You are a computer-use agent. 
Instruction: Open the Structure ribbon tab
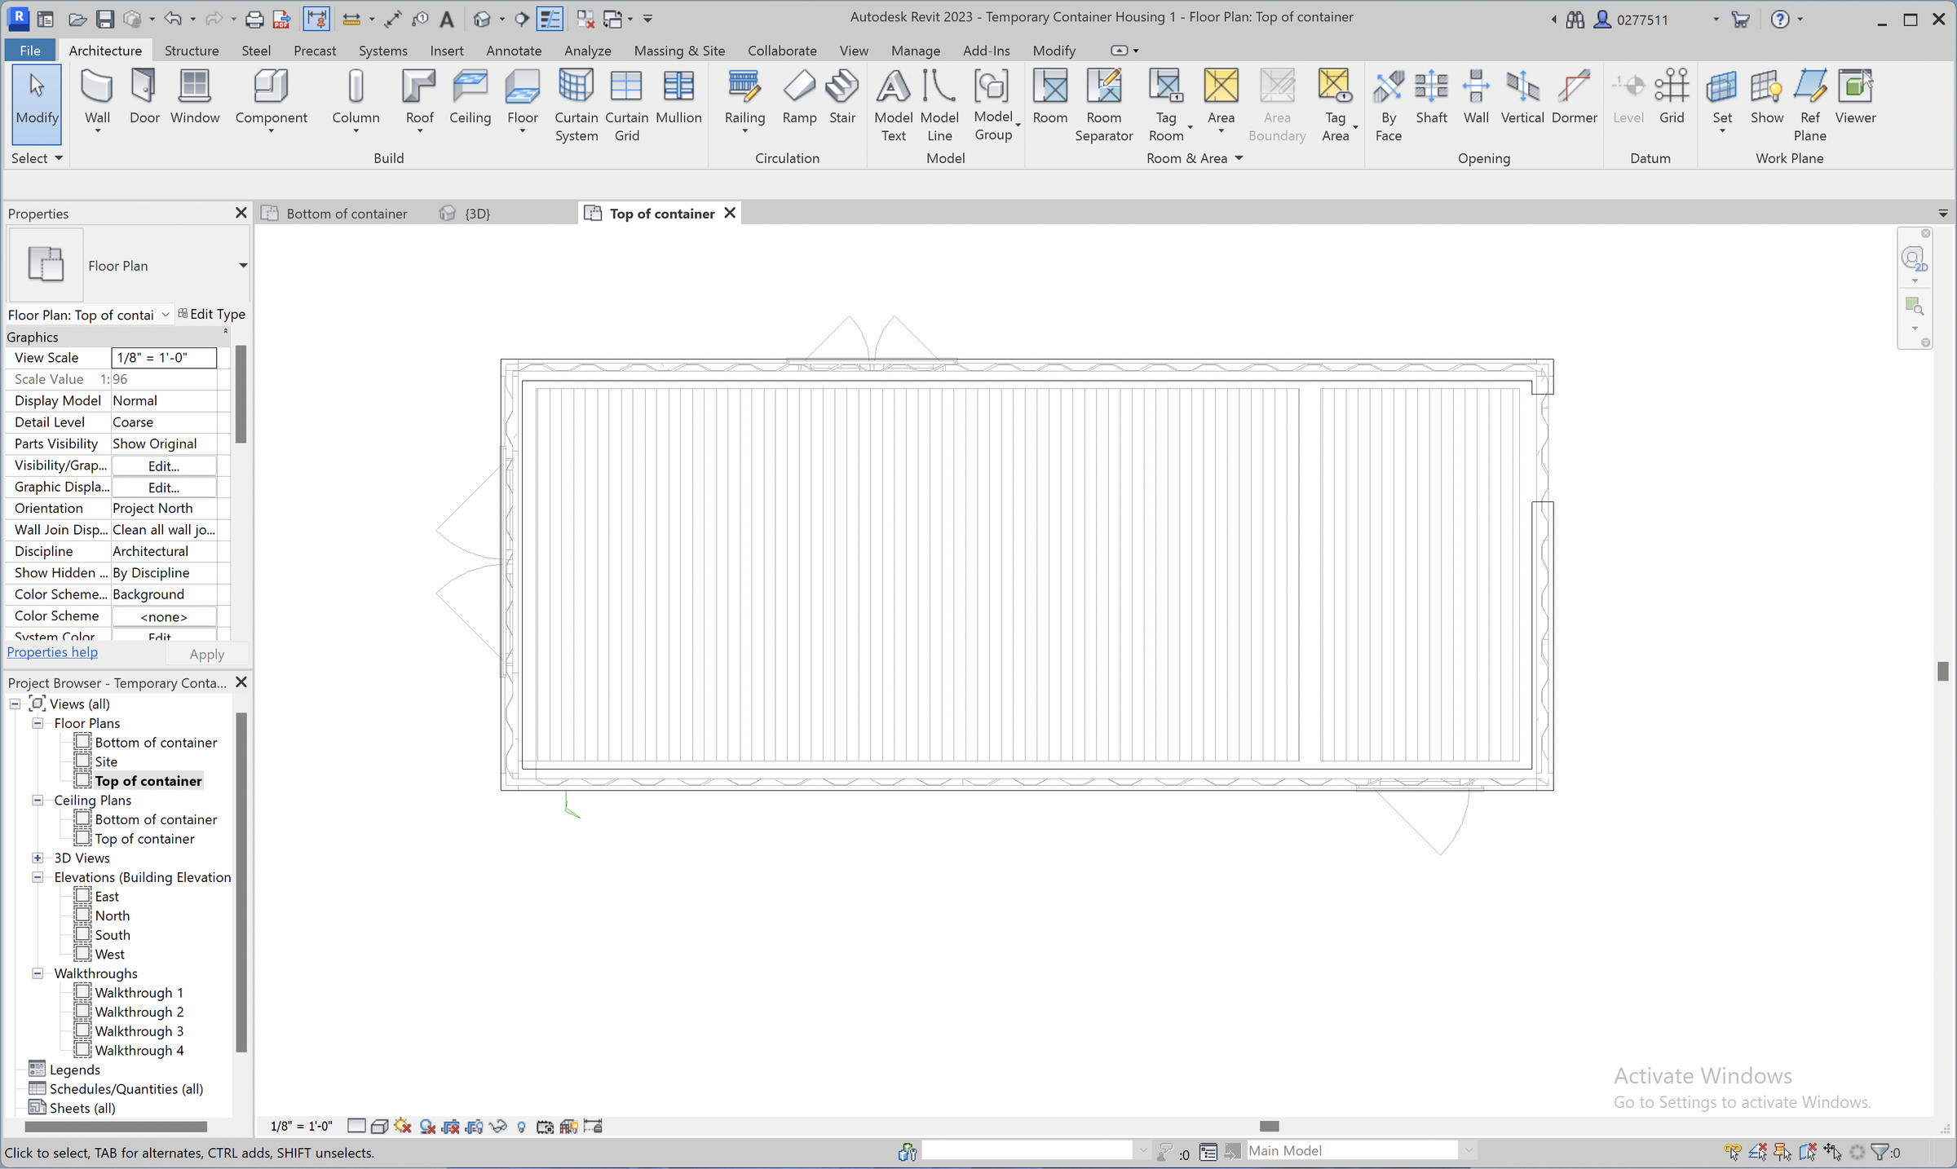click(192, 51)
